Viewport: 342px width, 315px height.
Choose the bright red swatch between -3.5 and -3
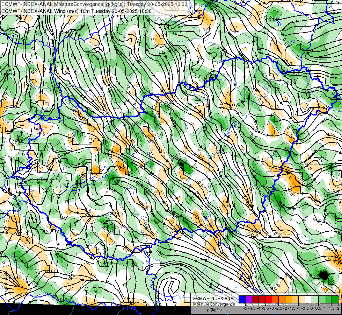[x=269, y=300]
